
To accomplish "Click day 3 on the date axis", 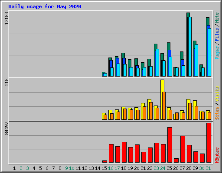I will click(27, 168).
